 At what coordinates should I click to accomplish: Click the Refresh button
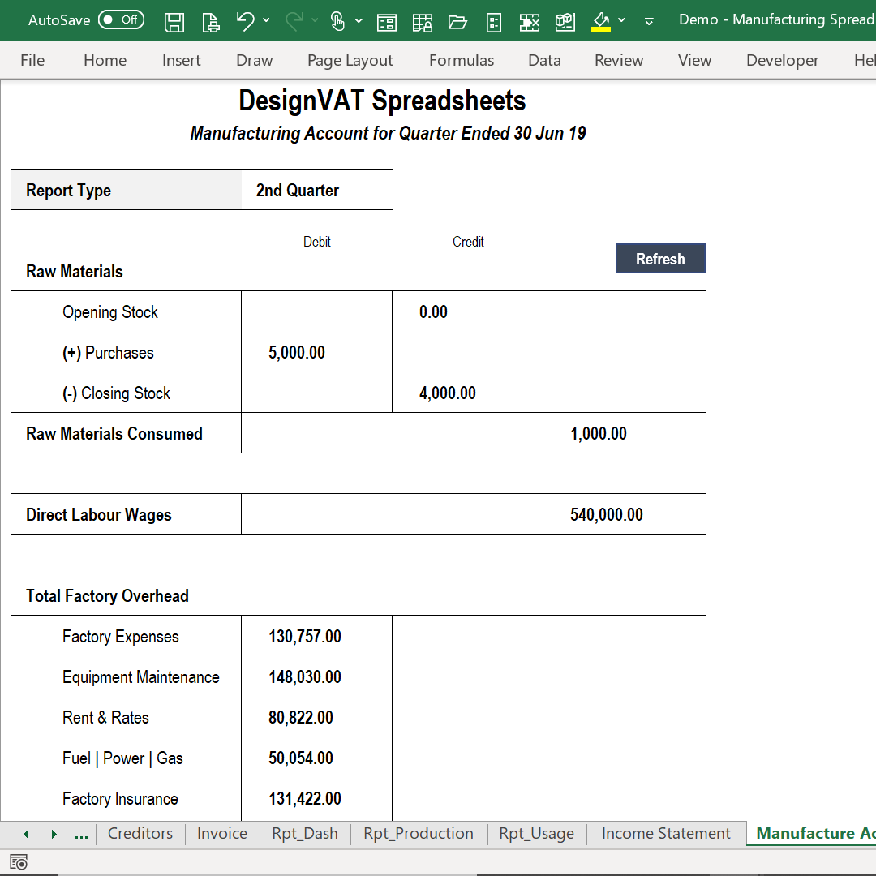[x=660, y=258]
